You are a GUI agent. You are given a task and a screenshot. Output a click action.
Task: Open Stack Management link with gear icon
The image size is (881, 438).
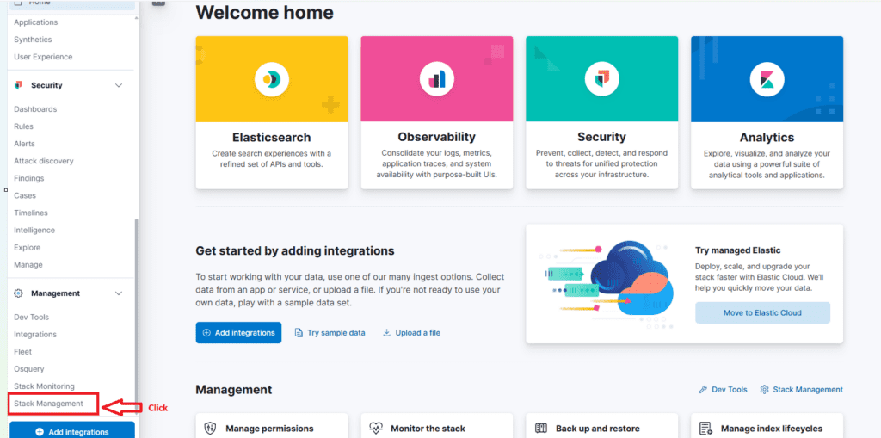(801, 390)
